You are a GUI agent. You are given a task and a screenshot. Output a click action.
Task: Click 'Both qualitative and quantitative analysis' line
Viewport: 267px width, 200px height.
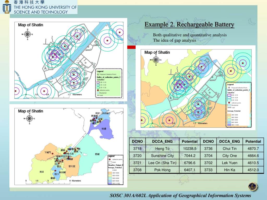tap(190, 35)
